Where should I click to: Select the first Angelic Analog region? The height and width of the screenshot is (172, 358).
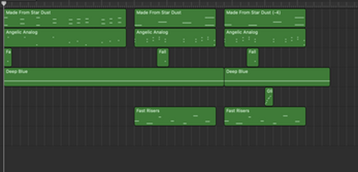click(x=65, y=38)
